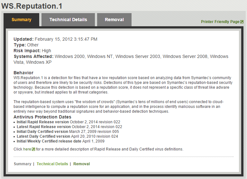
Task: Open the bottom Removal link
Action: tap(82, 164)
